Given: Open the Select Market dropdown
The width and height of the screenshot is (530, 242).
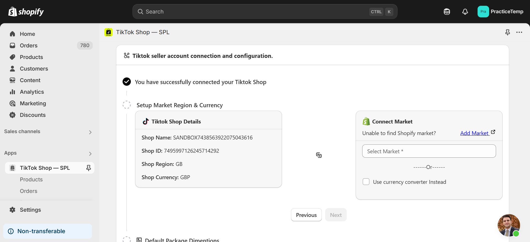Looking at the screenshot, I should coord(429,151).
